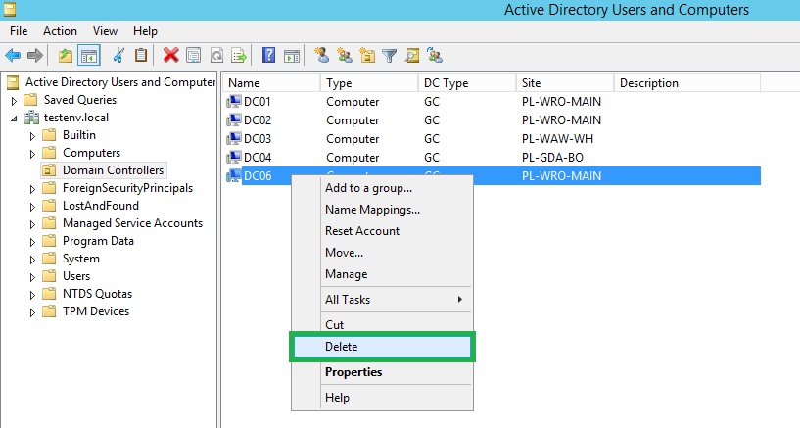Open the All Tasks submenu
The image size is (800, 428).
(x=382, y=300)
